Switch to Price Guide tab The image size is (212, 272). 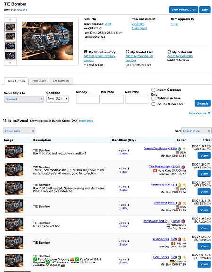click(39, 81)
